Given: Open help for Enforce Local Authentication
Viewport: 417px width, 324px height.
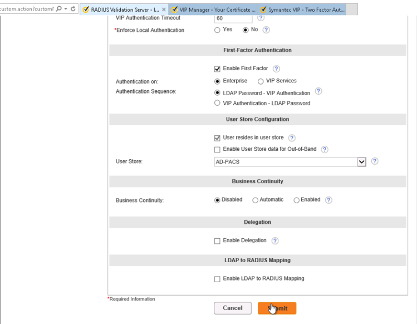Looking at the screenshot, I should [x=266, y=30].
